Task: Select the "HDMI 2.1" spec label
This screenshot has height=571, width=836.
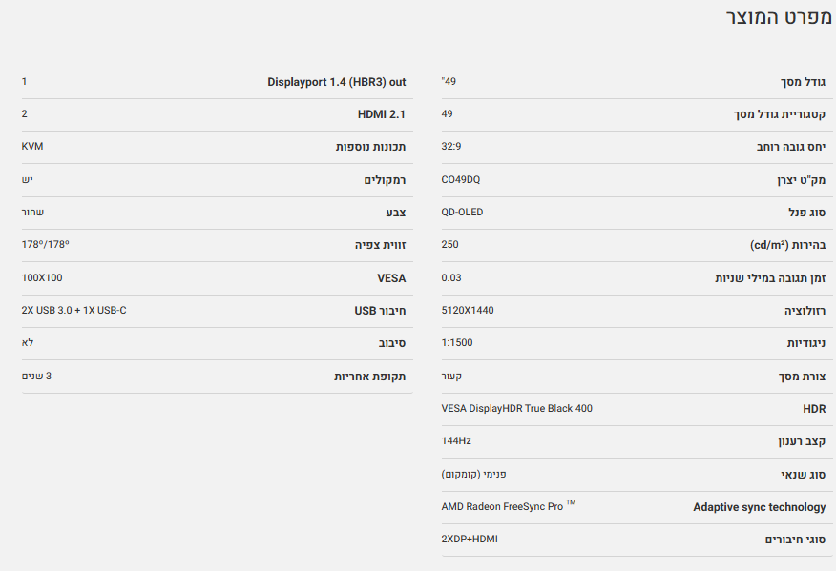Action: [381, 115]
